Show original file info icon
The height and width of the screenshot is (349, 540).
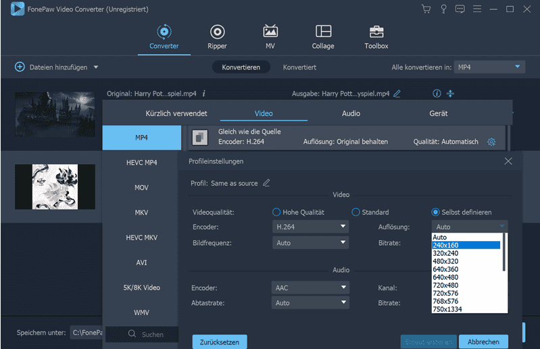click(x=204, y=94)
